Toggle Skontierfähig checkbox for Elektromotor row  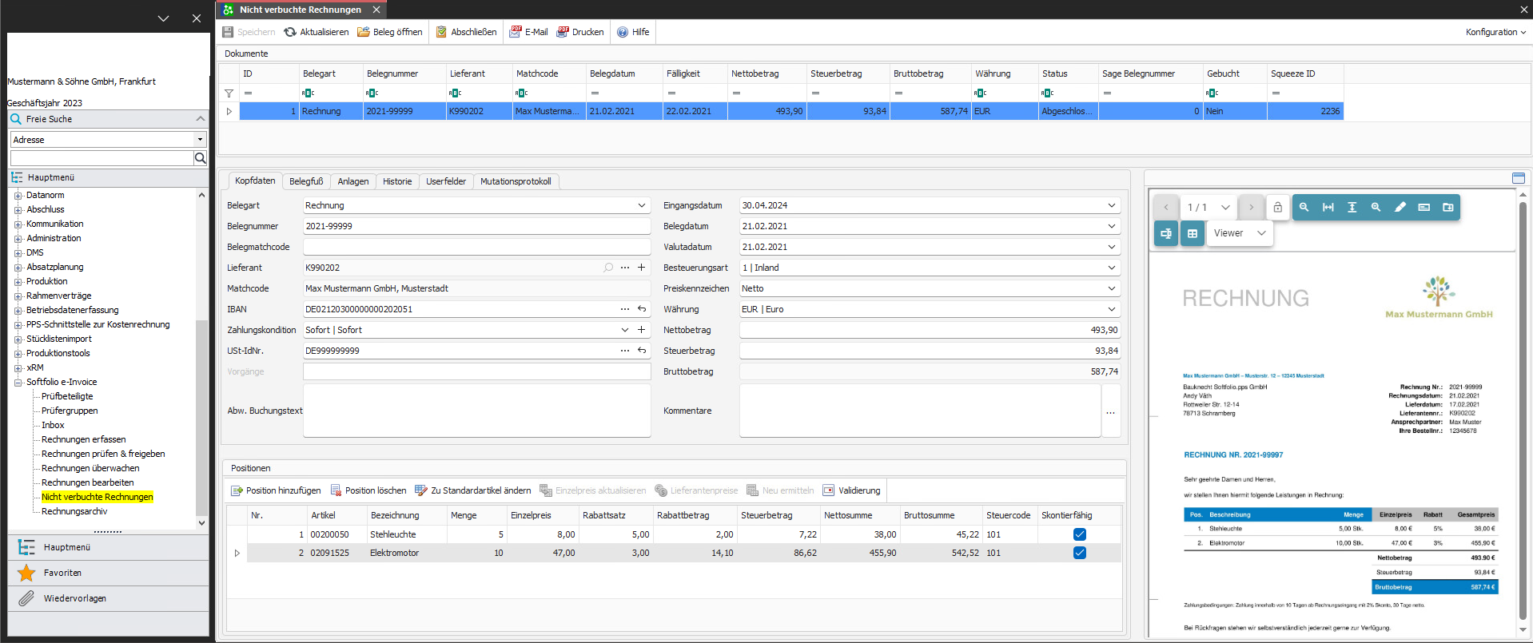[1079, 553]
